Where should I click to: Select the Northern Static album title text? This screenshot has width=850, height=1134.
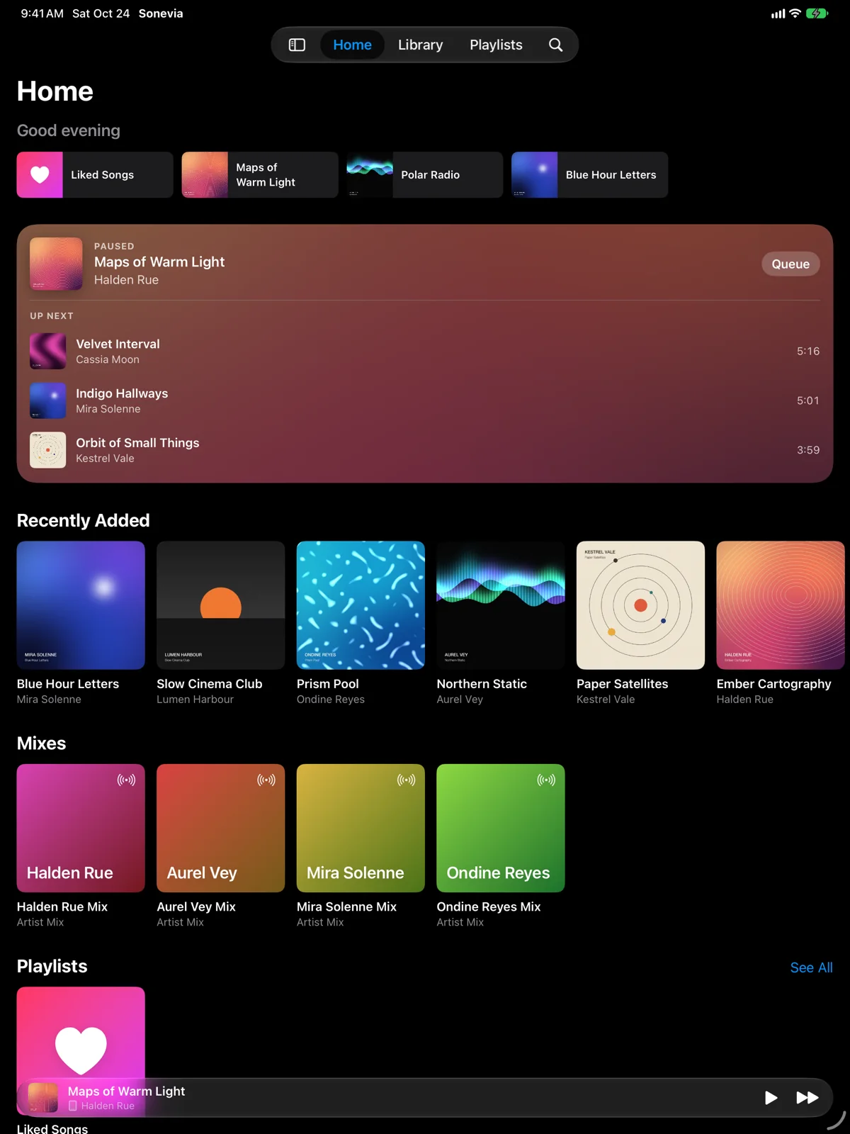point(482,684)
